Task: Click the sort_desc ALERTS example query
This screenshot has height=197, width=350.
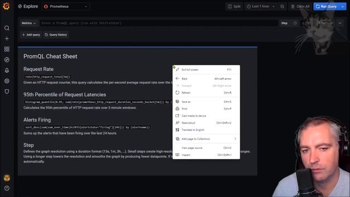Action: click(x=87, y=128)
